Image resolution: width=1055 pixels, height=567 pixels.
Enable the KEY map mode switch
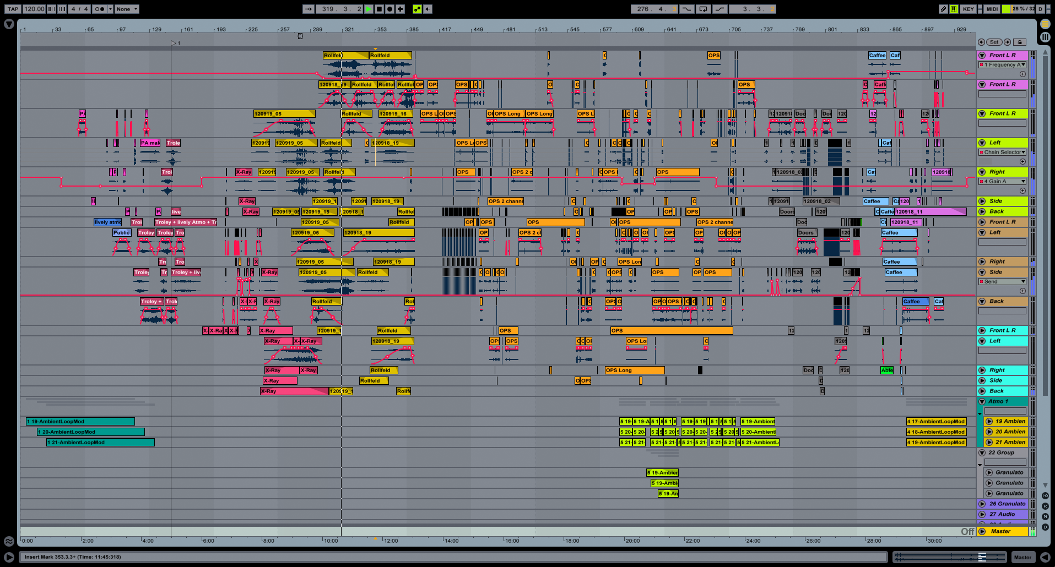tap(968, 9)
